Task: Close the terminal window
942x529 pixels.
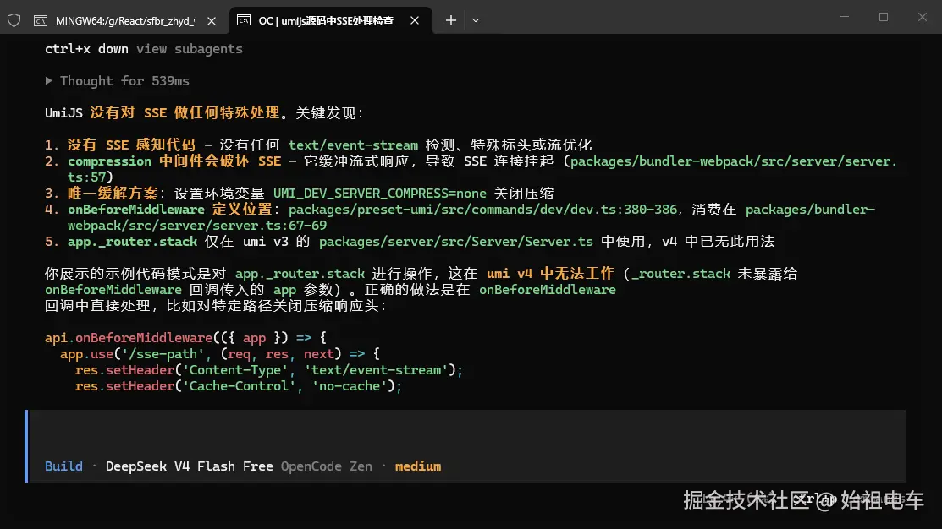Action: (923, 17)
